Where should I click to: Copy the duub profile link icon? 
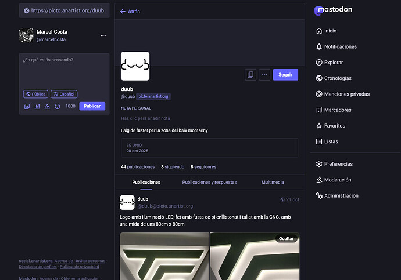[250, 75]
